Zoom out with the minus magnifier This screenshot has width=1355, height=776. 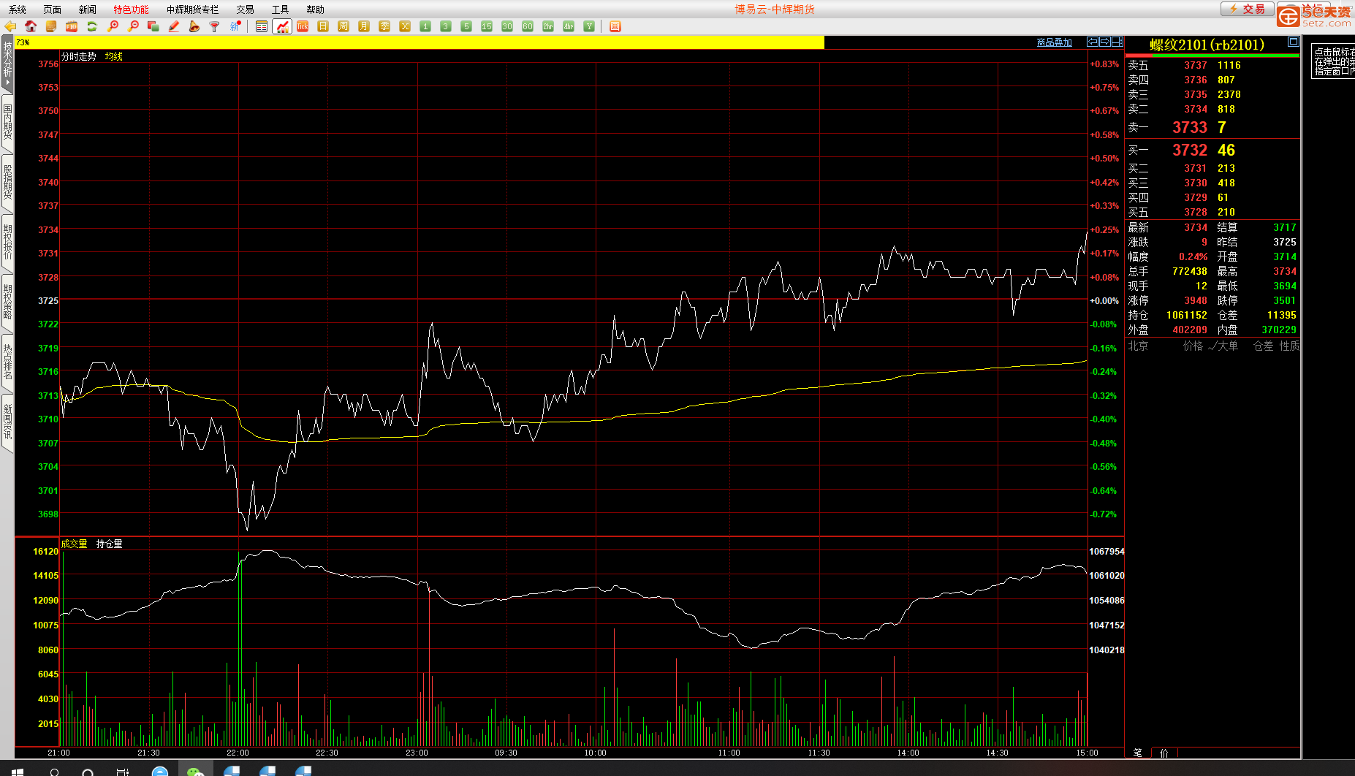pyautogui.click(x=133, y=26)
